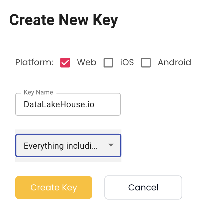Uncheck the Web platform checkbox
The width and height of the screenshot is (221, 209).
(x=65, y=63)
